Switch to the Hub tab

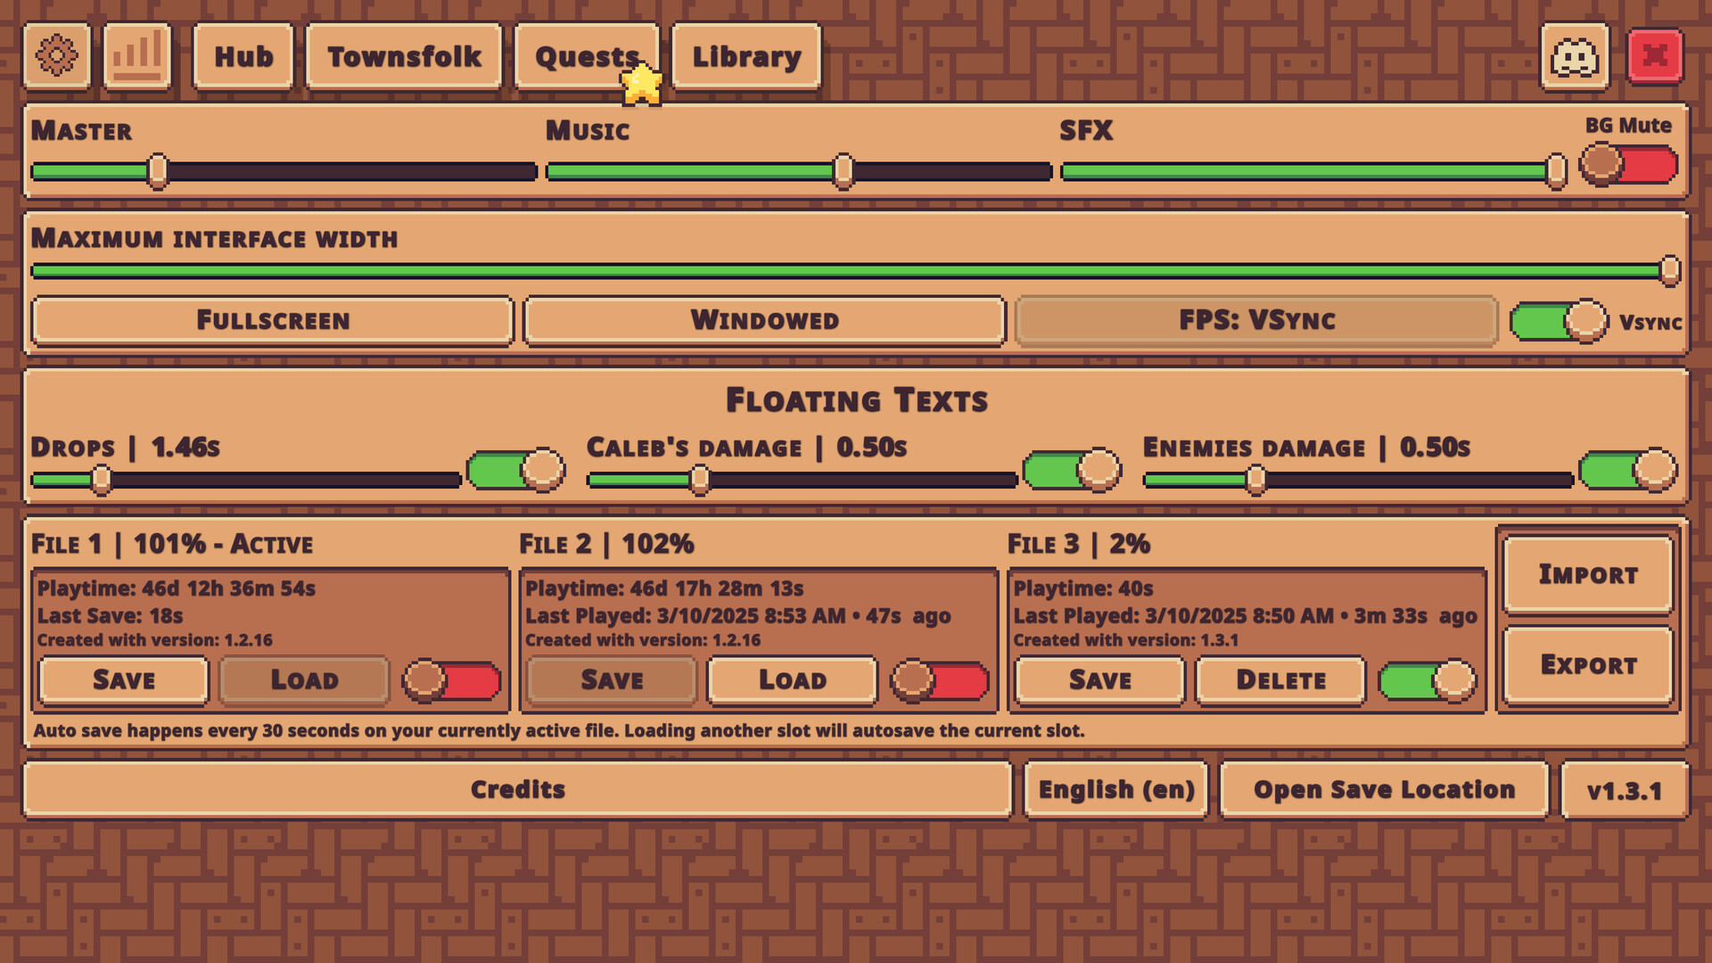click(x=243, y=56)
